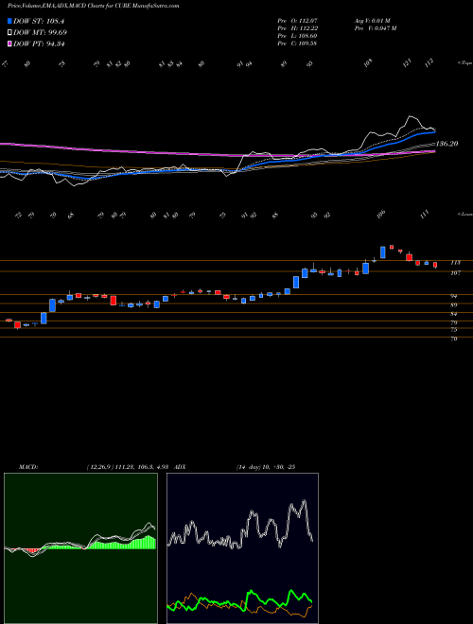
Task: Click the 'Pre C: 109.58' close value
Action: click(x=297, y=43)
